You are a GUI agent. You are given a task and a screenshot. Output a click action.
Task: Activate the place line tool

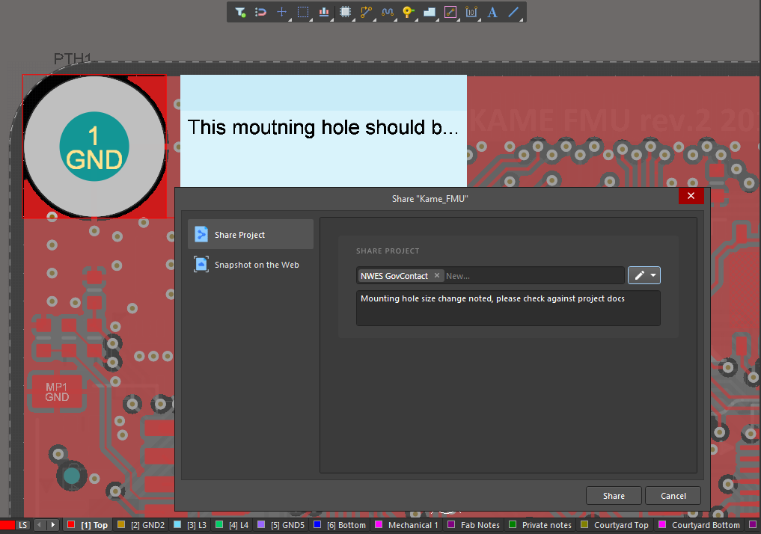[513, 12]
